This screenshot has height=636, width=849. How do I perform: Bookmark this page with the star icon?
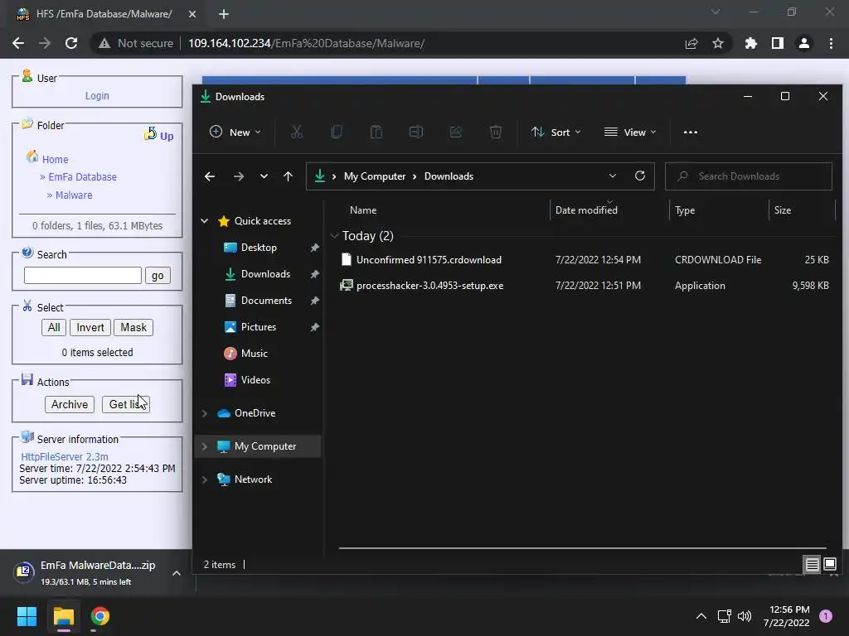pos(718,43)
